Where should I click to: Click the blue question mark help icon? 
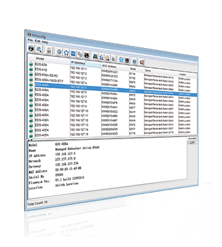tap(134, 61)
